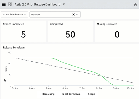
Task: Click the 7. Apr axis label
Action: pyautogui.click(x=82, y=88)
